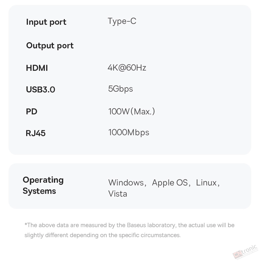Click the 1000Mbps network speed value
Image resolution: width=259 pixels, height=261 pixels.
[x=129, y=132]
